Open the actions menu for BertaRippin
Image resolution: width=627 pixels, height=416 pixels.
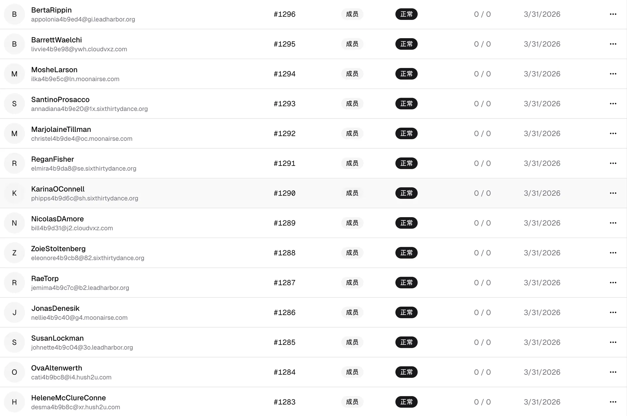coord(613,14)
